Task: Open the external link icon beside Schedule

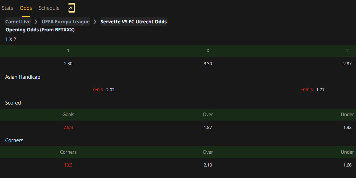Action: coord(72,8)
